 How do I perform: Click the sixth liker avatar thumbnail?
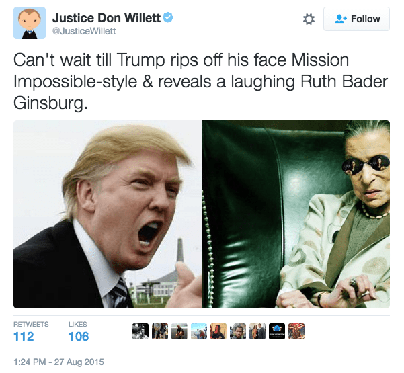pos(238,331)
